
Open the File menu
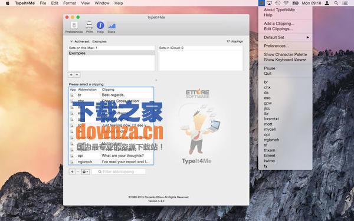[43, 3]
